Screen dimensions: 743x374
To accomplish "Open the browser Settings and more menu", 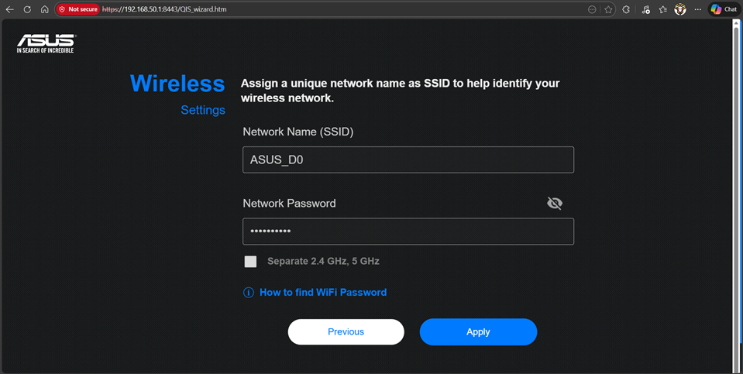I will click(x=698, y=9).
